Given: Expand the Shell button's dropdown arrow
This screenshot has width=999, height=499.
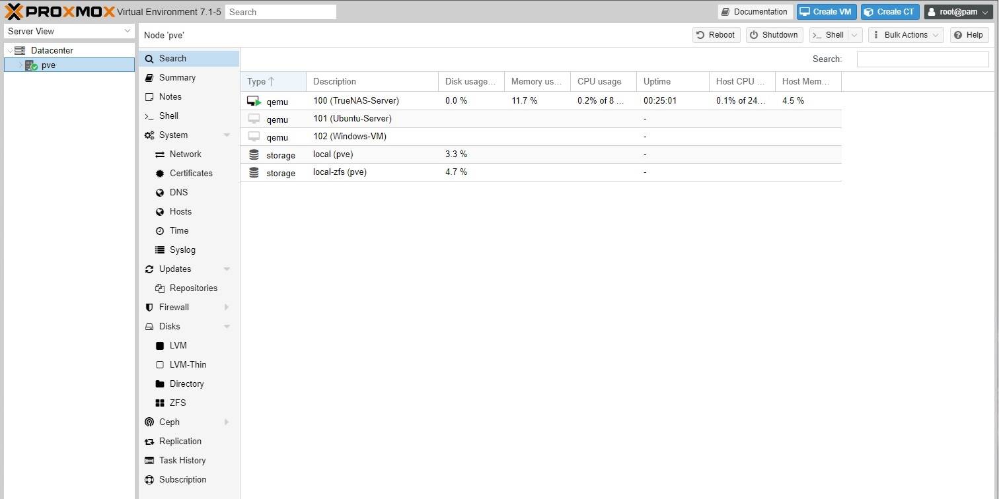Looking at the screenshot, I should 854,35.
